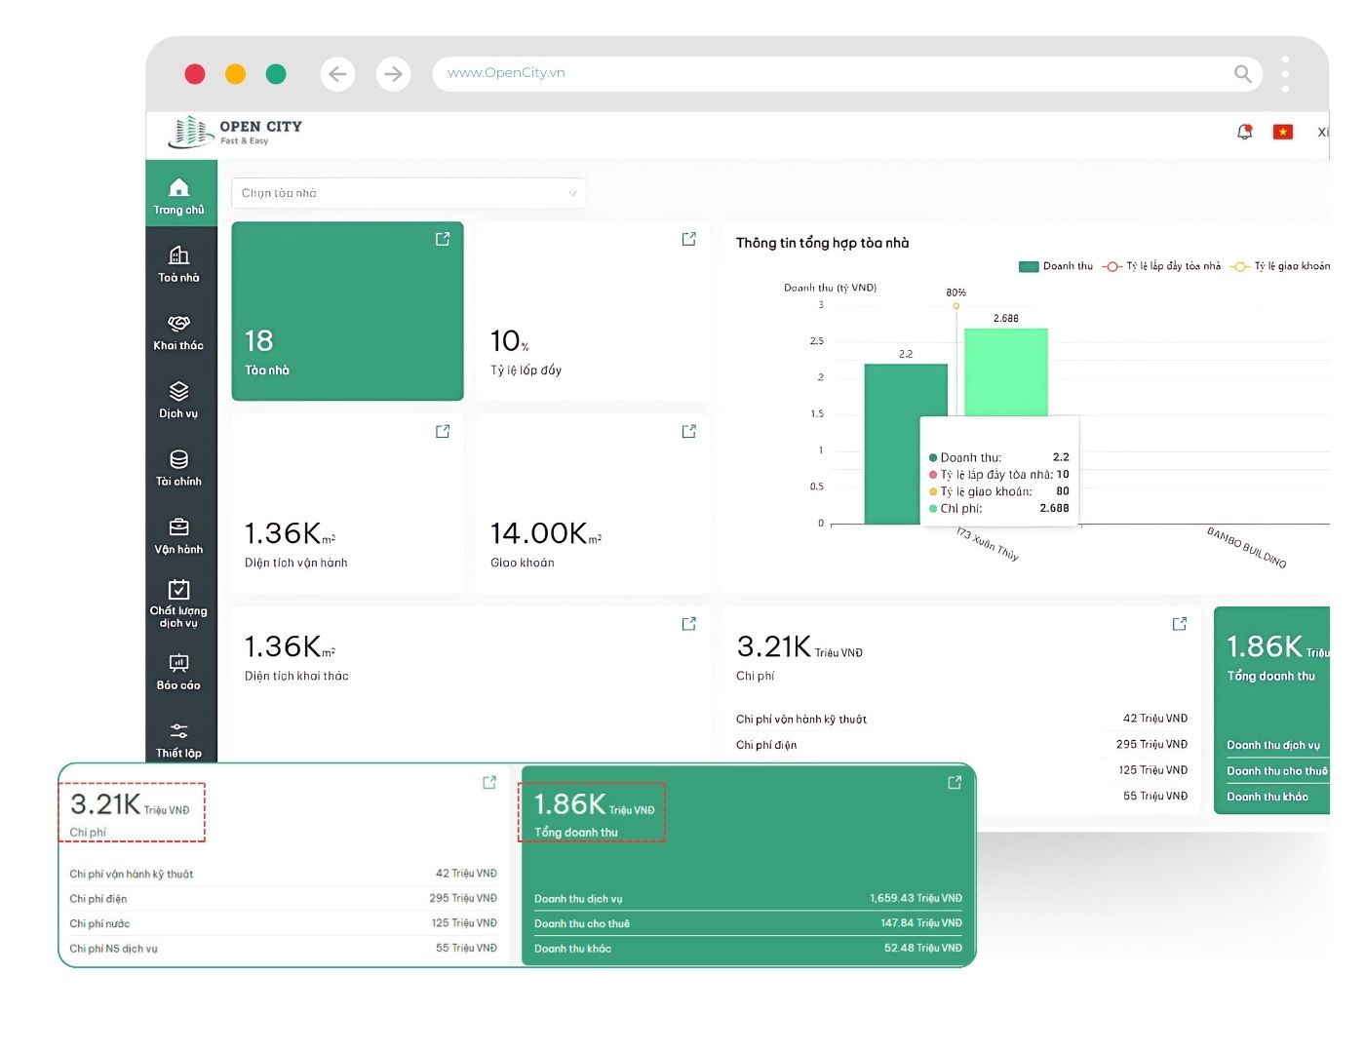Click Doanh thu dịch vụ 1,659.43 value
1365x1053 pixels.
[x=916, y=898]
